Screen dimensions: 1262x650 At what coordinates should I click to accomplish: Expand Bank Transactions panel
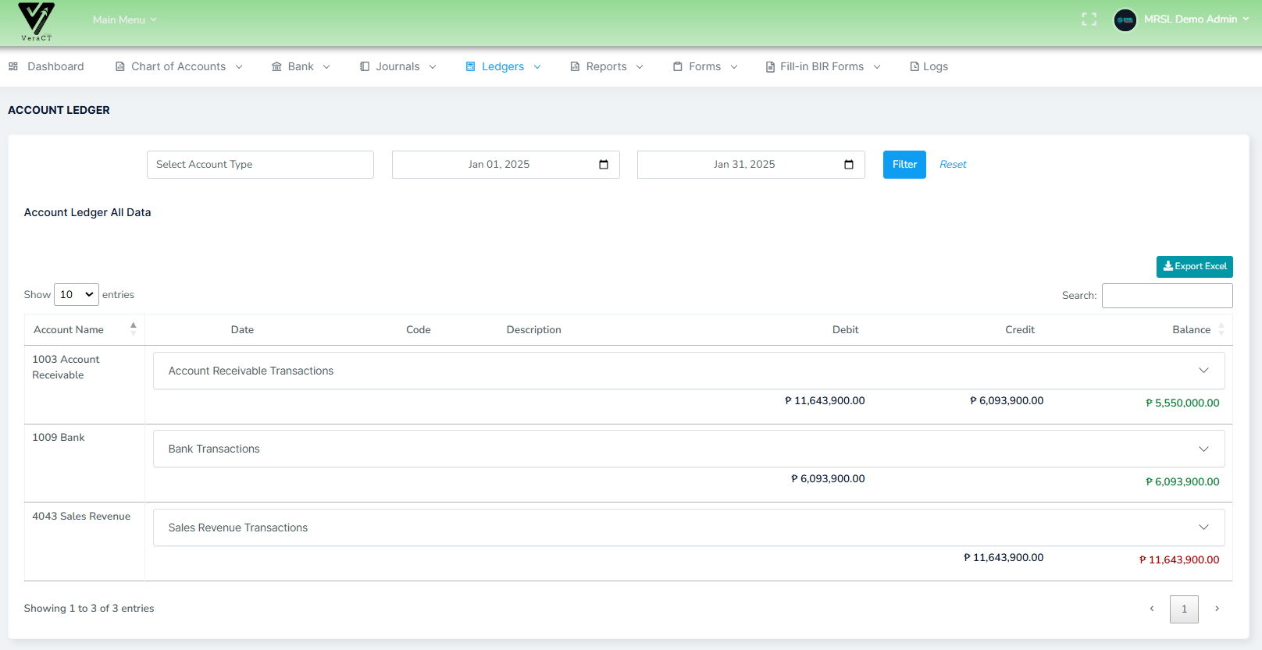[x=689, y=449]
